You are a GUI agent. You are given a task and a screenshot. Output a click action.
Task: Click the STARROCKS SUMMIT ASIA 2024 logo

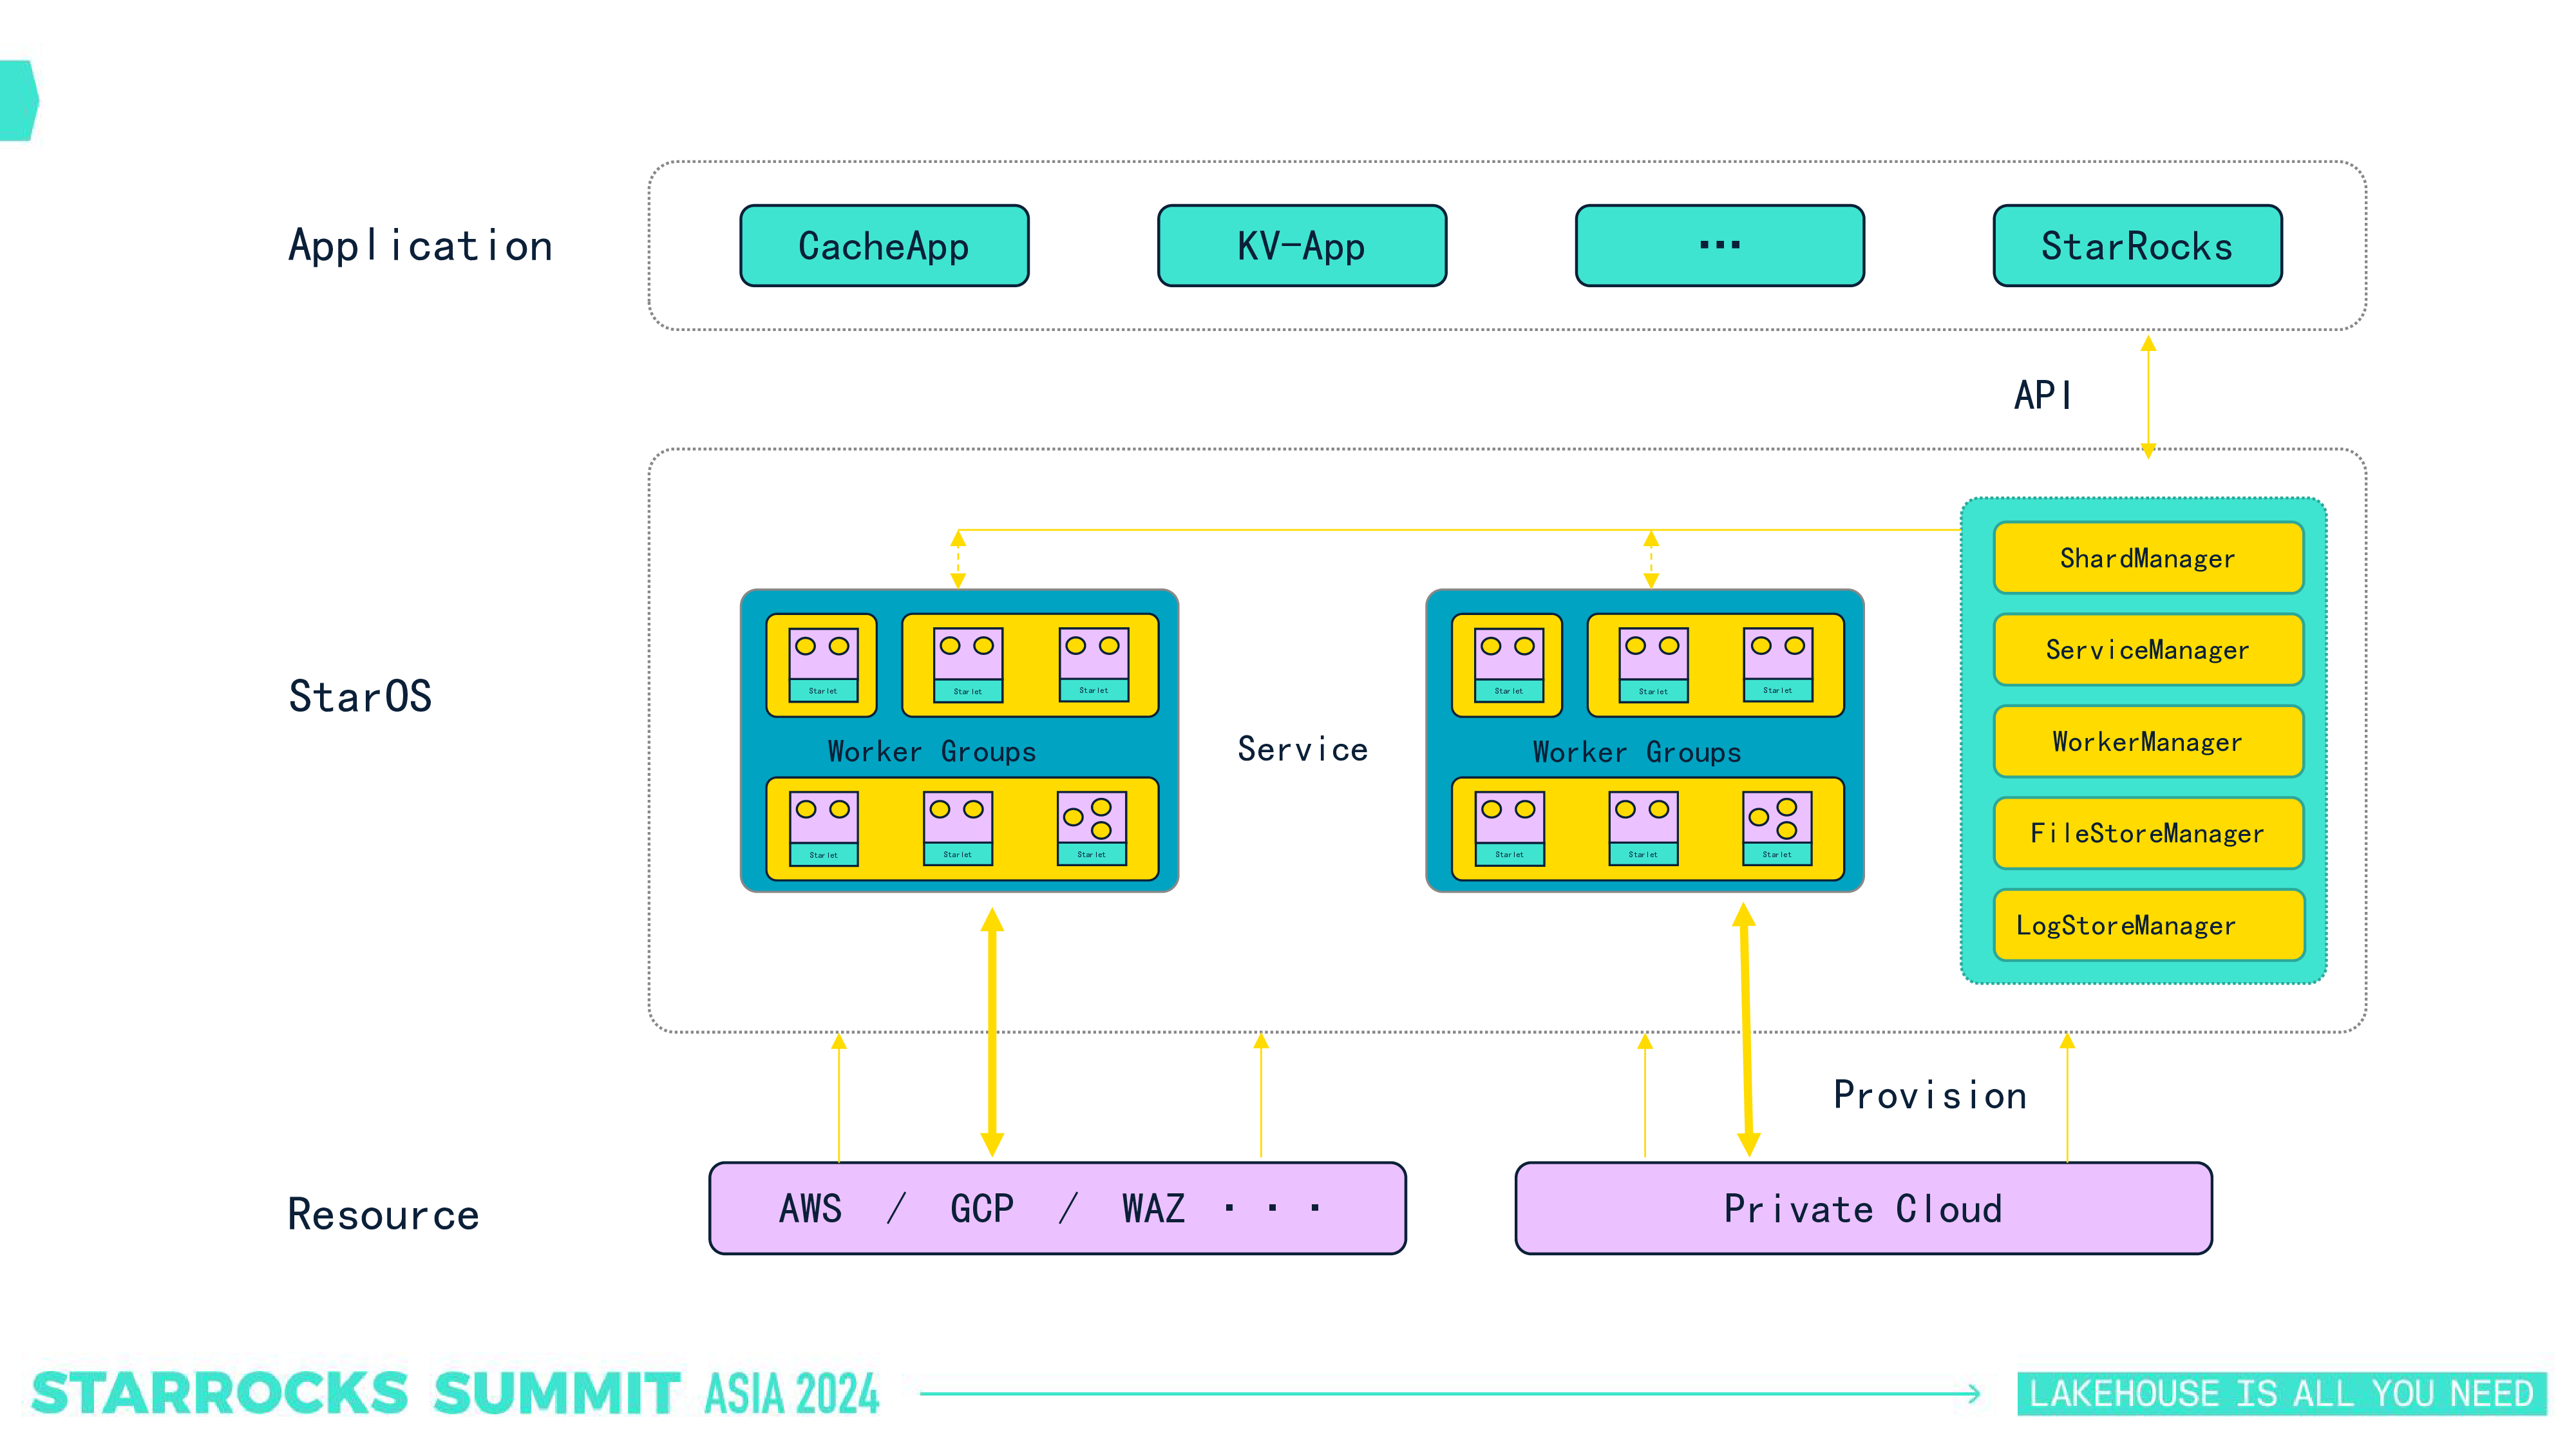(x=455, y=1394)
